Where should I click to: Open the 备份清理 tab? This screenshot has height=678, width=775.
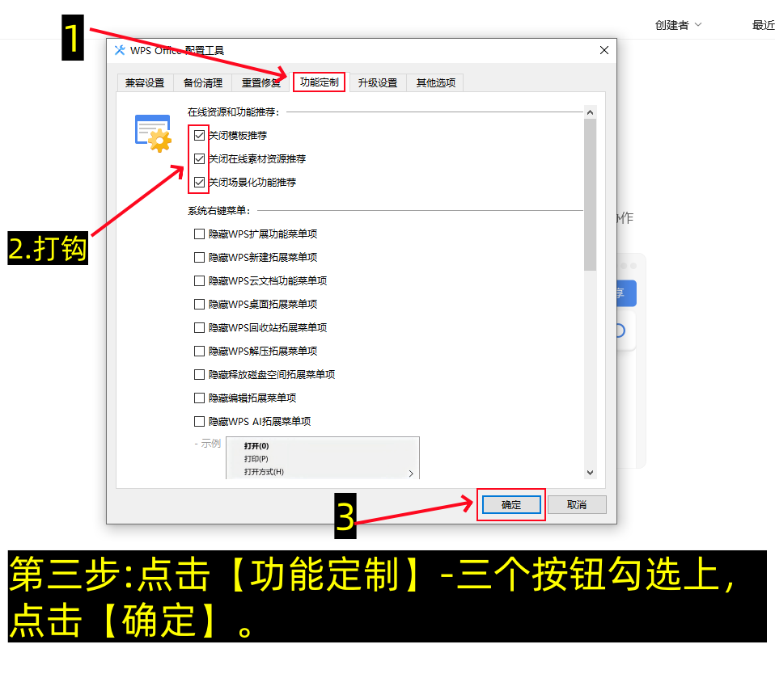point(202,82)
